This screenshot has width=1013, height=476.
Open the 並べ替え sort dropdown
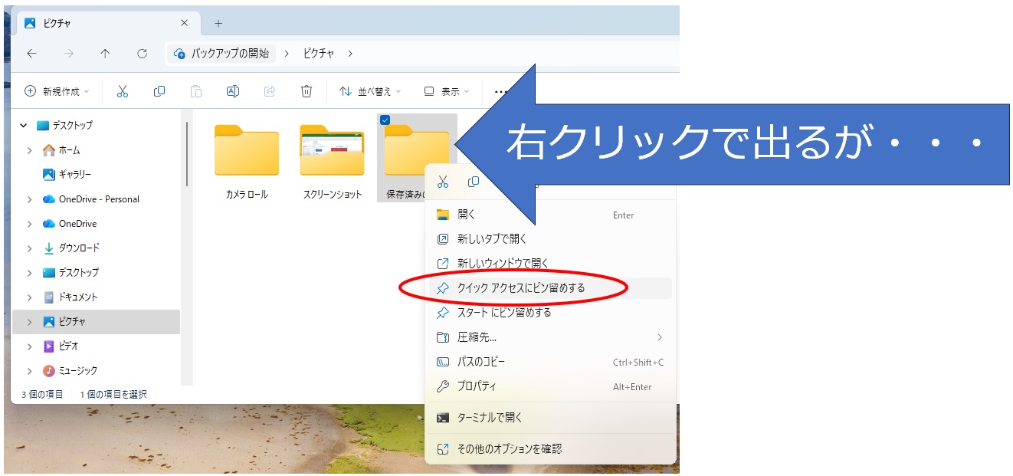tap(370, 91)
